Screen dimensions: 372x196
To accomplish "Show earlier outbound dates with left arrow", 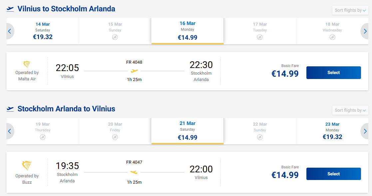I will 10,31.
